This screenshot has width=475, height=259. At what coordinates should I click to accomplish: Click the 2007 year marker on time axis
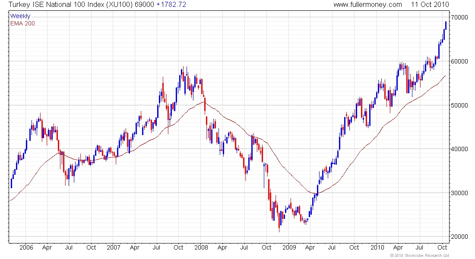114,247
